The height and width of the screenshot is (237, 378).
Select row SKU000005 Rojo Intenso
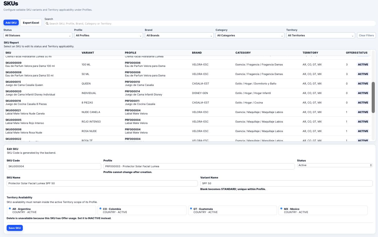pos(187,121)
